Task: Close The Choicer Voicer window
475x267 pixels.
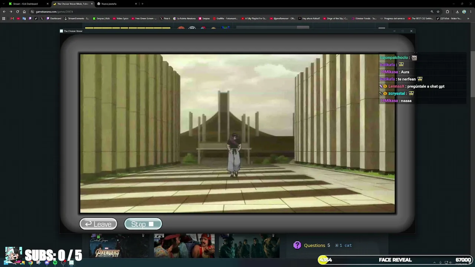Action: pyautogui.click(x=411, y=31)
